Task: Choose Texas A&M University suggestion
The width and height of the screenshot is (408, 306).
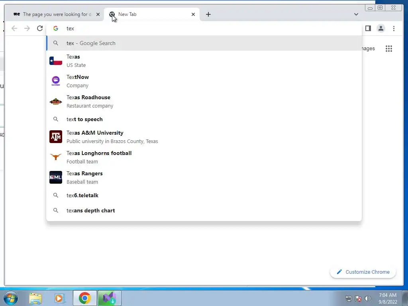Action: 204,137
